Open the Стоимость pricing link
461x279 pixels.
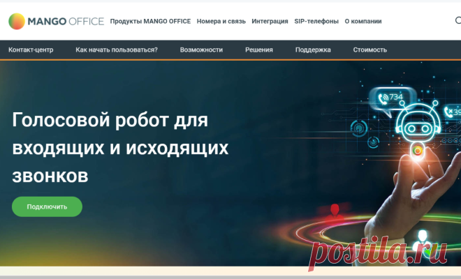(x=370, y=50)
